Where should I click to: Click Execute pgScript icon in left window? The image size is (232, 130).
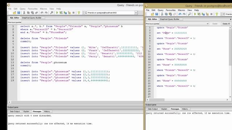[61, 13]
